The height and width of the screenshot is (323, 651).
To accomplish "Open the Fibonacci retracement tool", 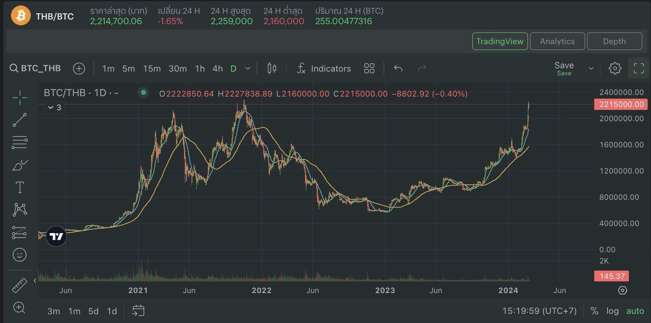I will pos(20,142).
